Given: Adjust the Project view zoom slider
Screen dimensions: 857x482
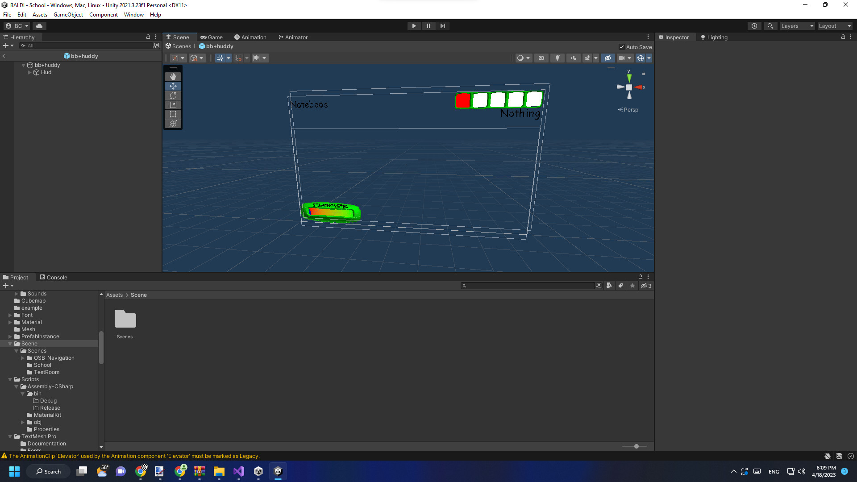Looking at the screenshot, I should click(636, 446).
